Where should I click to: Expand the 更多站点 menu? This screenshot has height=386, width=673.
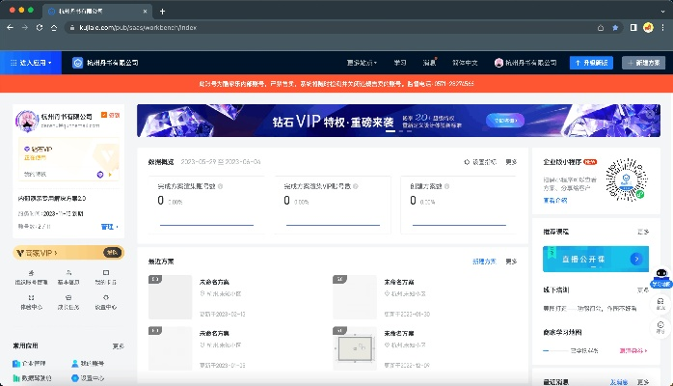click(x=361, y=63)
